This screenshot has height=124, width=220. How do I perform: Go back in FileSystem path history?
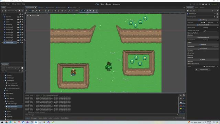tap(2, 68)
